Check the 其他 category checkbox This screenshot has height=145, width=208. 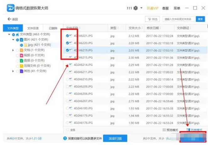coord(17,71)
